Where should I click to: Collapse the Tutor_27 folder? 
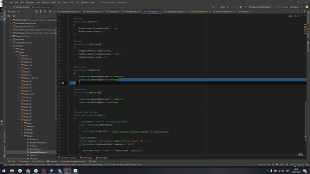click(x=19, y=120)
